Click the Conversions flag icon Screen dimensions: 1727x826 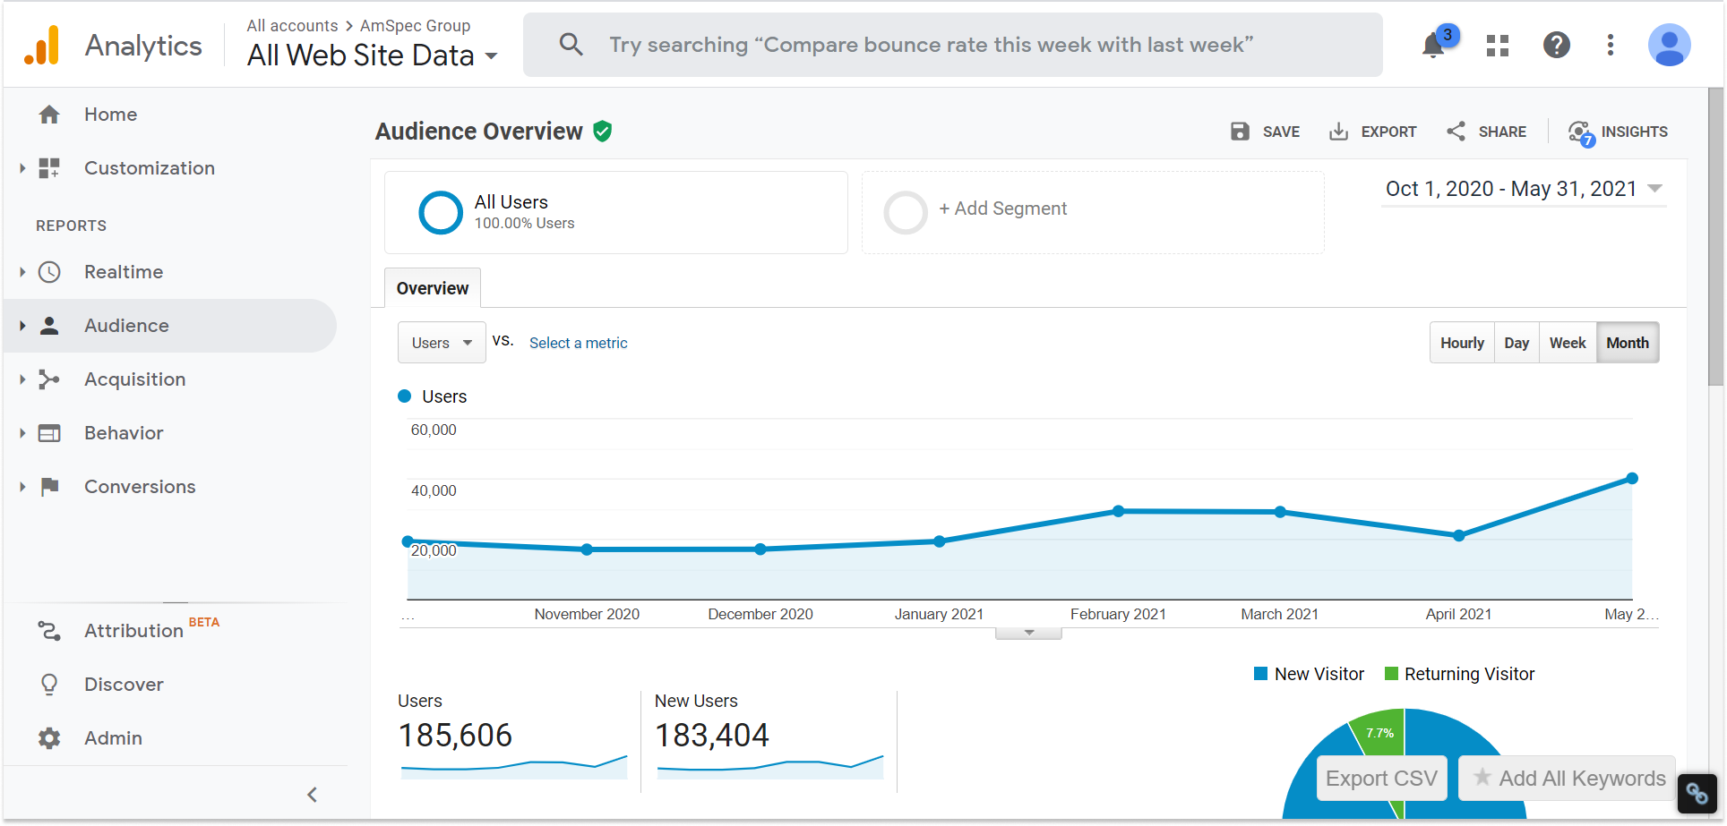pos(50,487)
